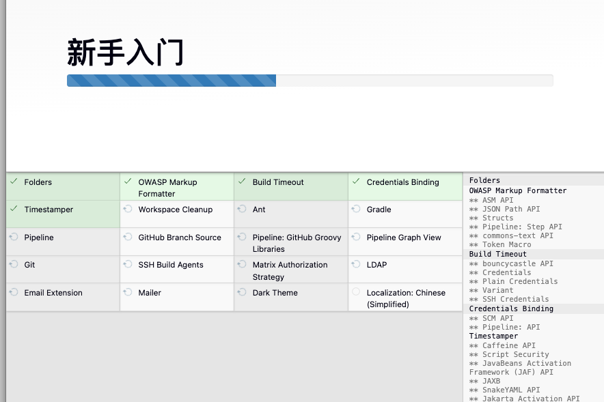The image size is (604, 402).
Task: Click ** Caffeine API log entry
Action: pos(502,345)
